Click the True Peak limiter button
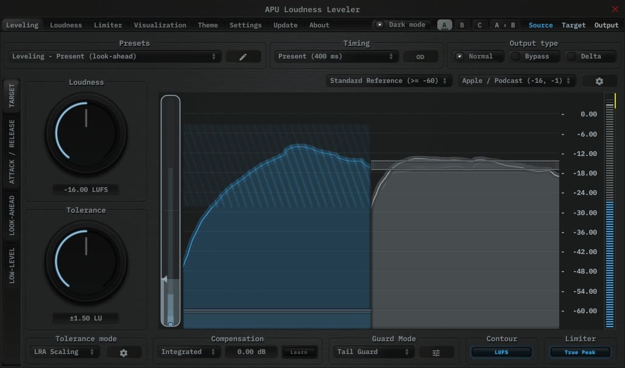The width and height of the screenshot is (625, 368). pos(580,352)
